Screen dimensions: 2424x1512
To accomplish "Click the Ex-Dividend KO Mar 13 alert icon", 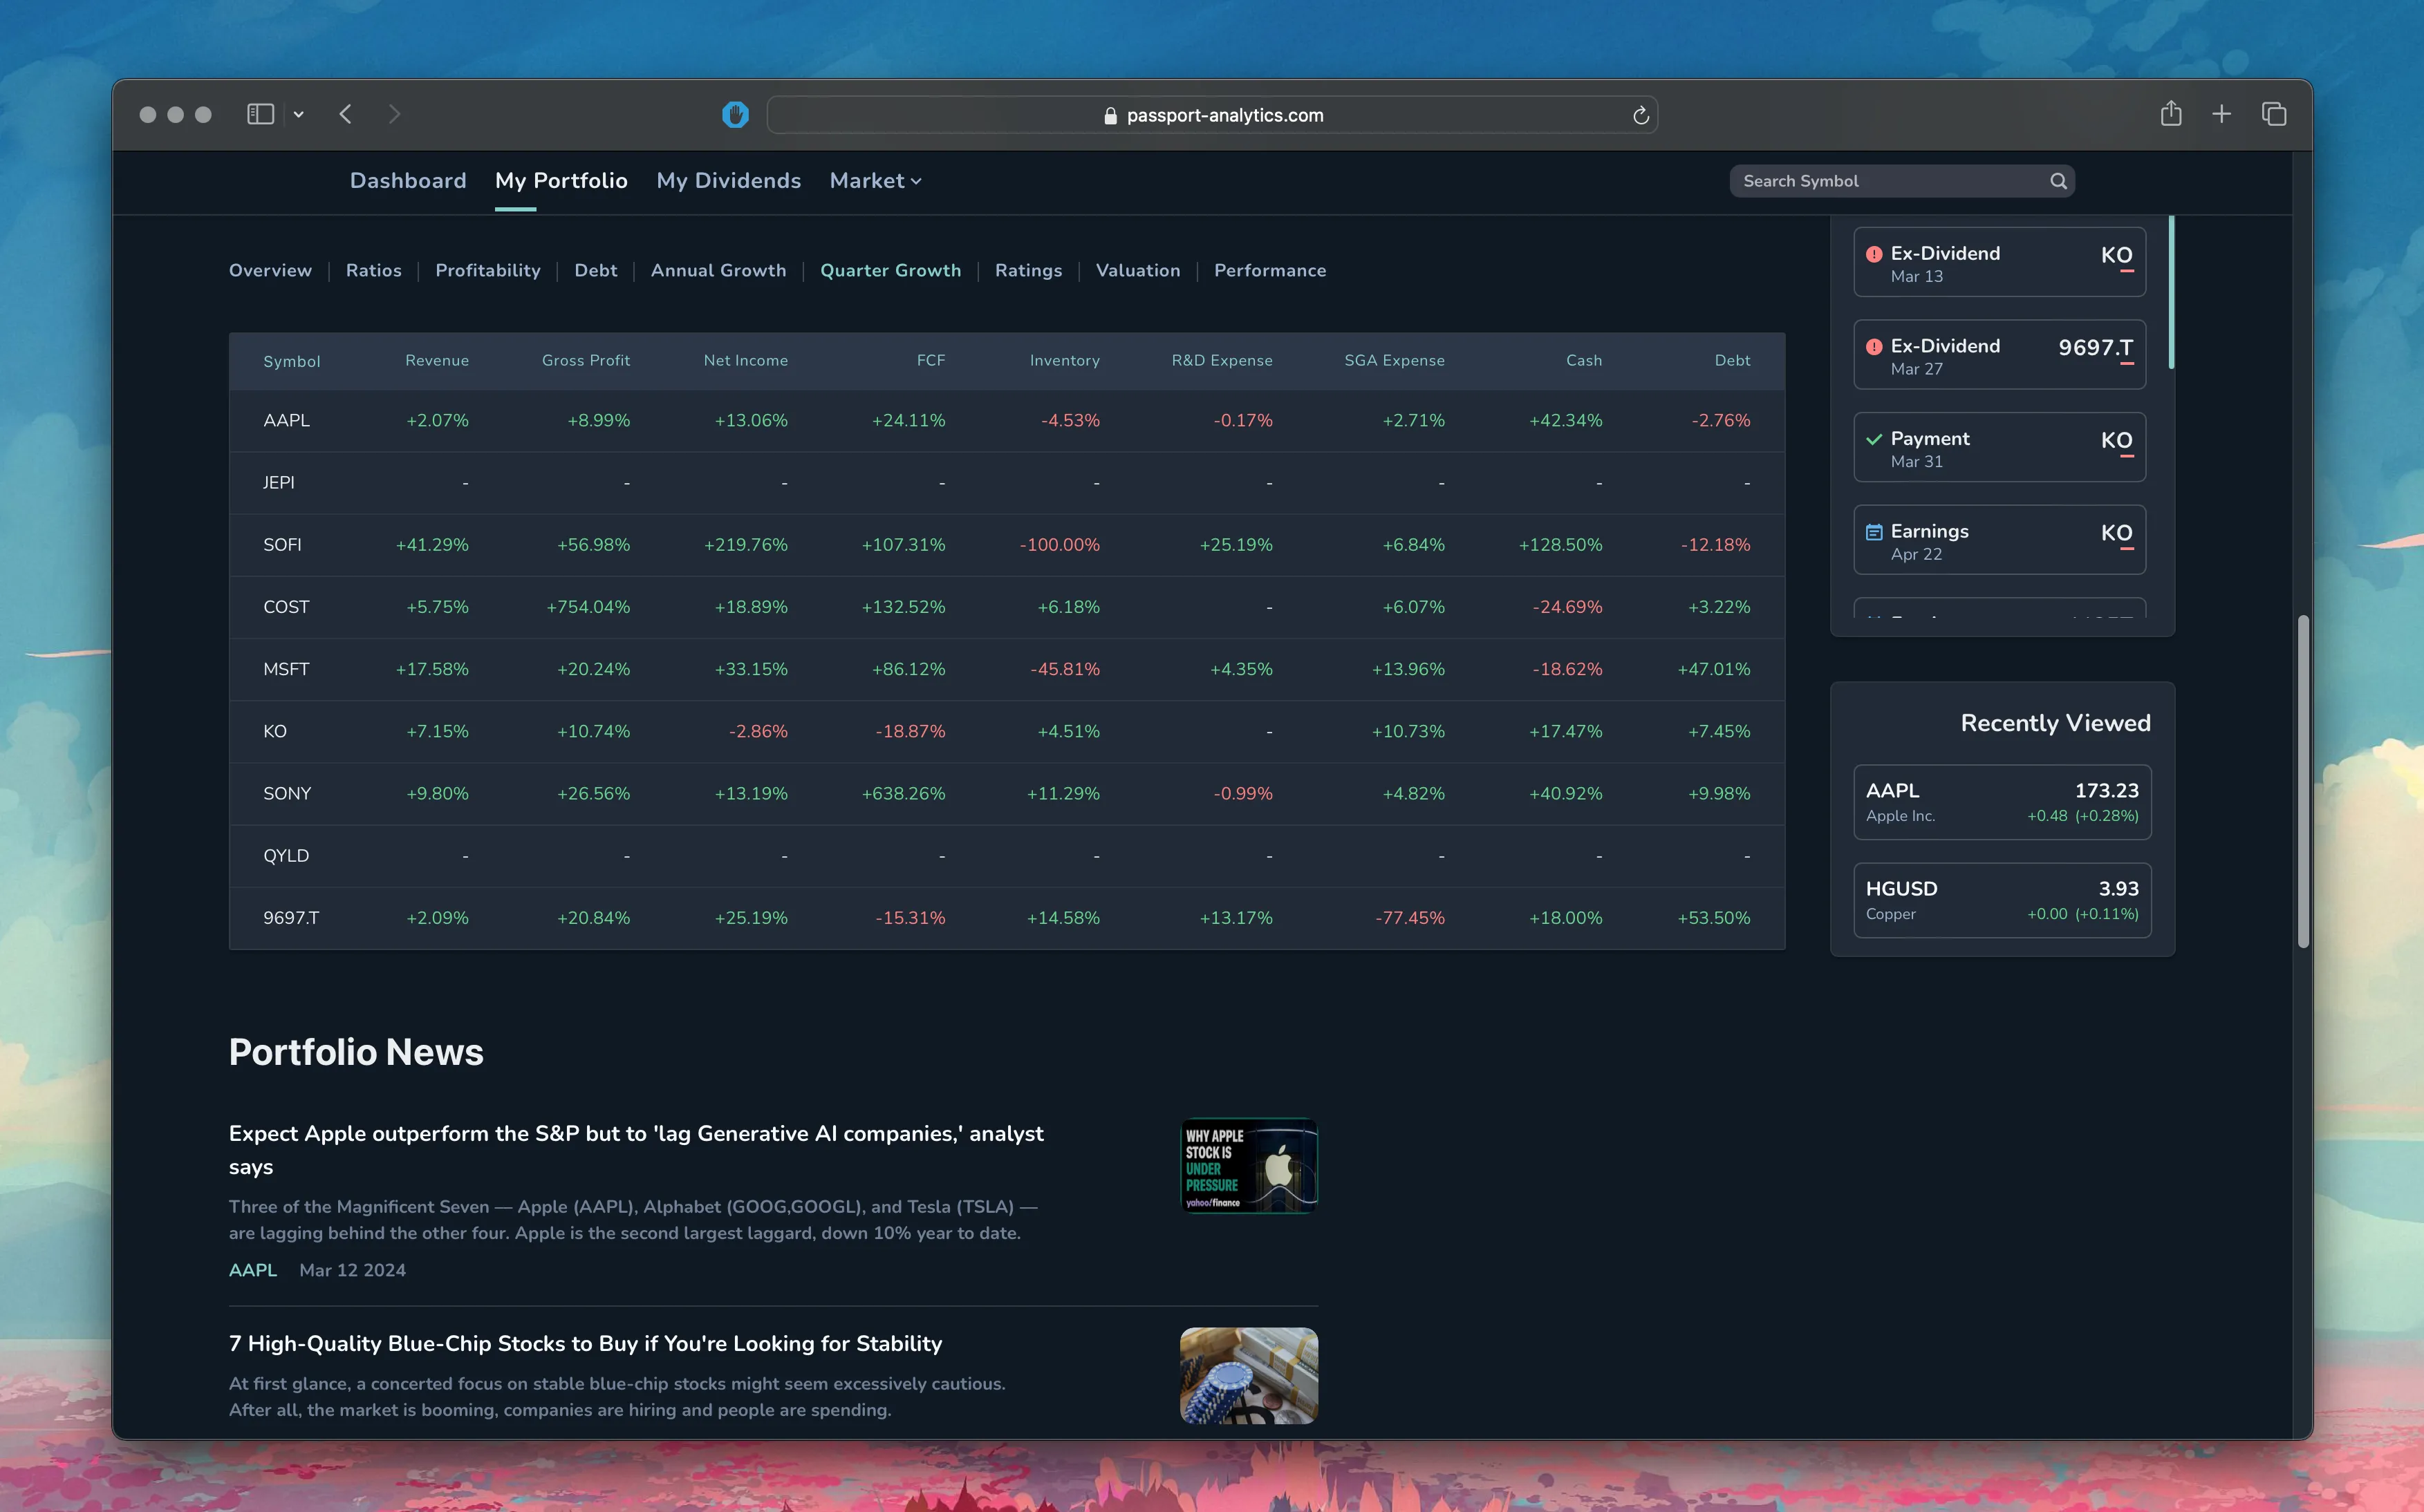I will point(1874,254).
